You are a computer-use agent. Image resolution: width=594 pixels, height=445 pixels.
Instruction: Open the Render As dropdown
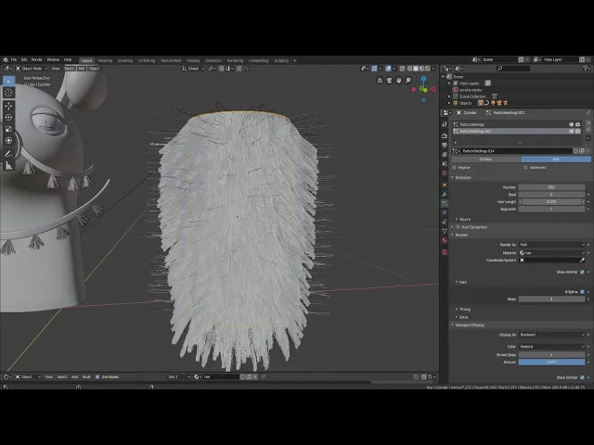(x=552, y=245)
